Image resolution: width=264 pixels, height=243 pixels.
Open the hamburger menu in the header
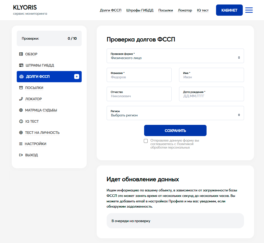[x=249, y=10]
